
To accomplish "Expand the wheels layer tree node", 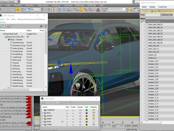I will (x=43, y=124).
